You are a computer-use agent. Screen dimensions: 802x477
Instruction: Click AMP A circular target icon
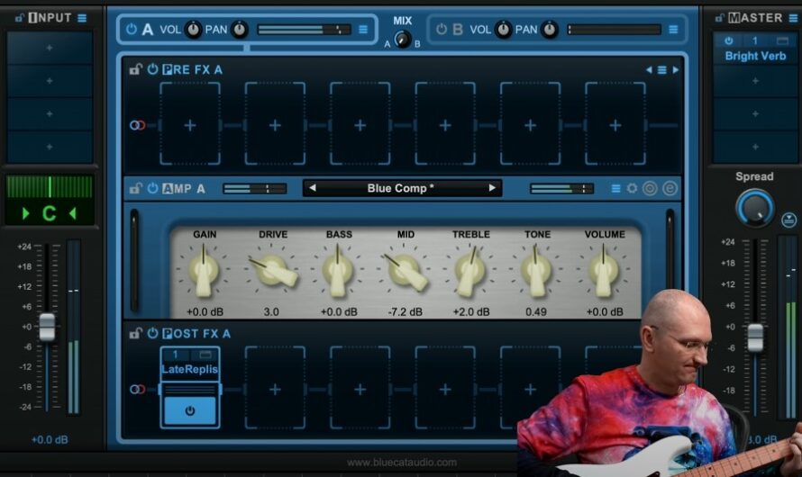tap(650, 188)
